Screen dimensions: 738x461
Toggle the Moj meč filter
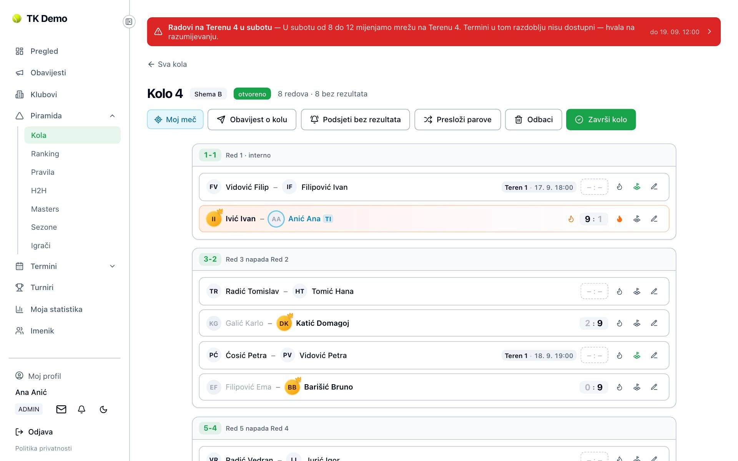(x=175, y=119)
